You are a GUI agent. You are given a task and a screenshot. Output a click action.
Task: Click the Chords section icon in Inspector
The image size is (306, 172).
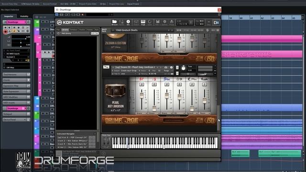point(28,80)
